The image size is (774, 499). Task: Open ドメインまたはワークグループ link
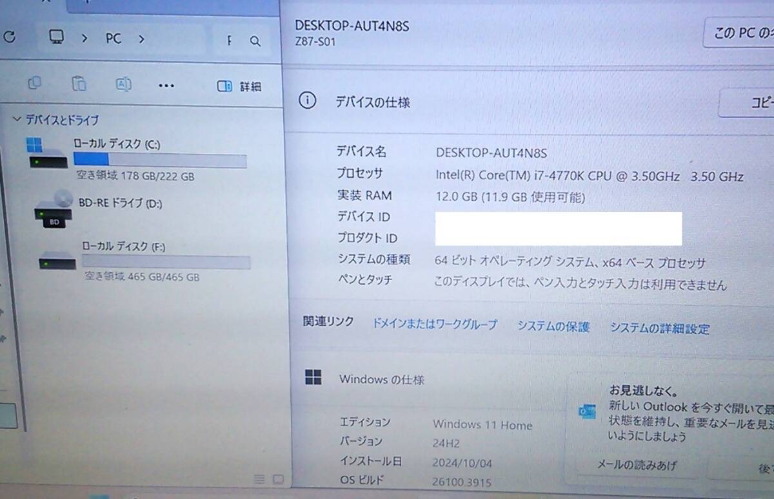435,324
